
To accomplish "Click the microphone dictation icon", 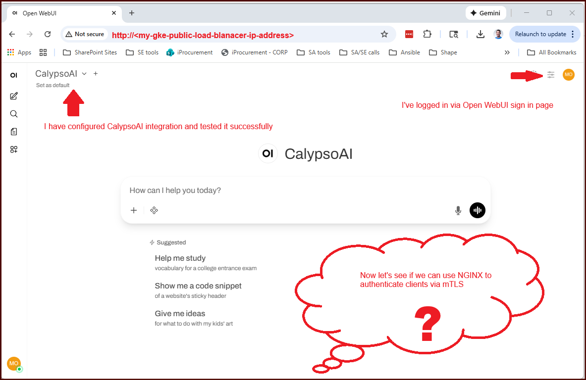I will [x=458, y=210].
